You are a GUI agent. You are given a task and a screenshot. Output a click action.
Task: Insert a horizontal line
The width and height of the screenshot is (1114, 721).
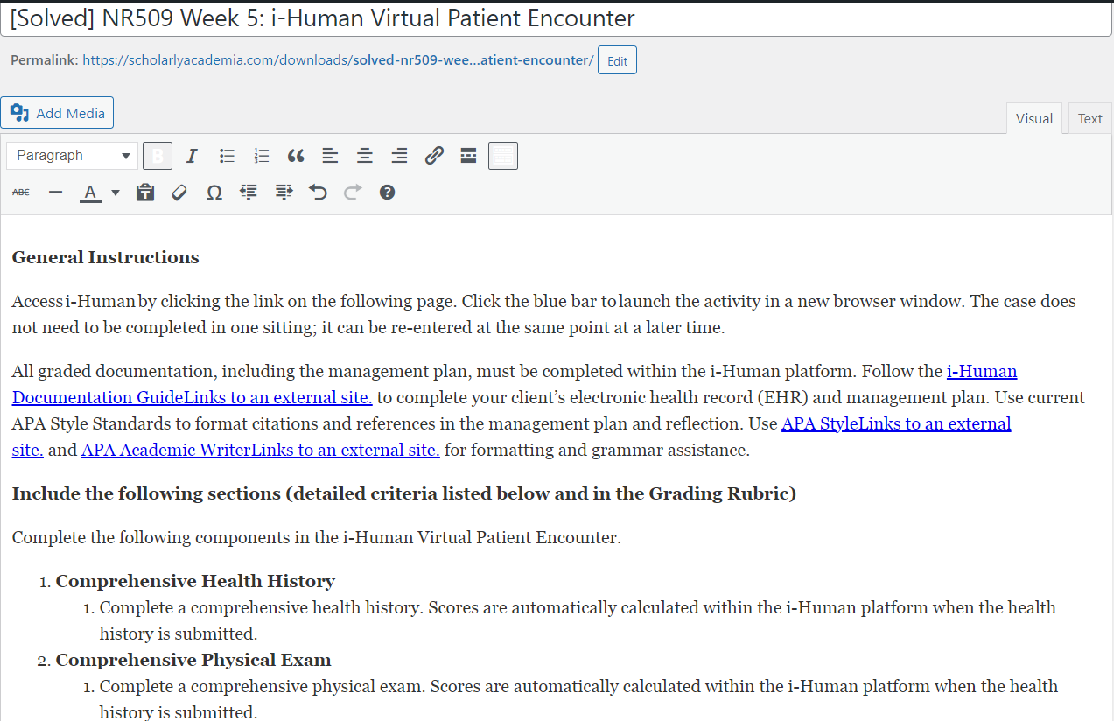56,192
